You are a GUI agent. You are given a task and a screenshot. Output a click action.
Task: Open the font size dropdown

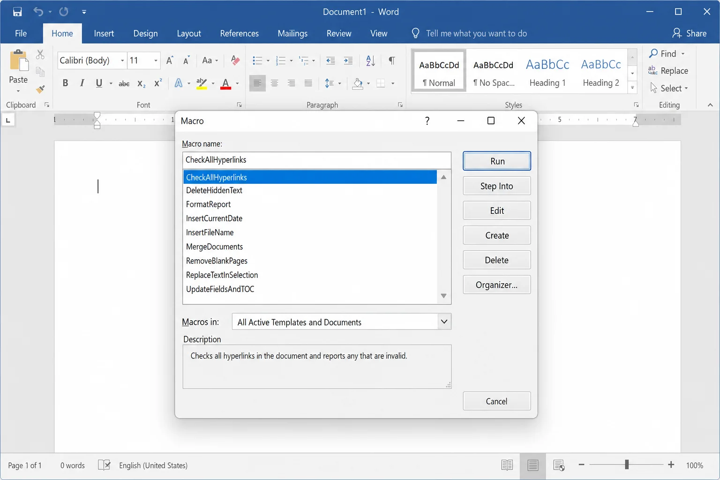point(156,60)
